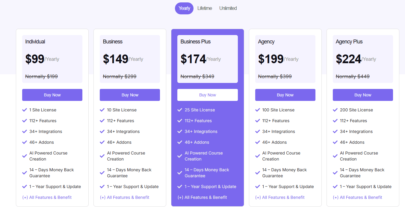Select the Yearly pricing tab

point(184,8)
